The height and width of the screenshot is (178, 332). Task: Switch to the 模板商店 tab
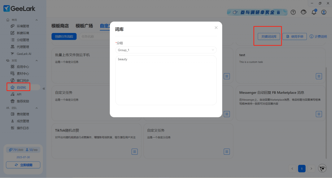pos(60,26)
